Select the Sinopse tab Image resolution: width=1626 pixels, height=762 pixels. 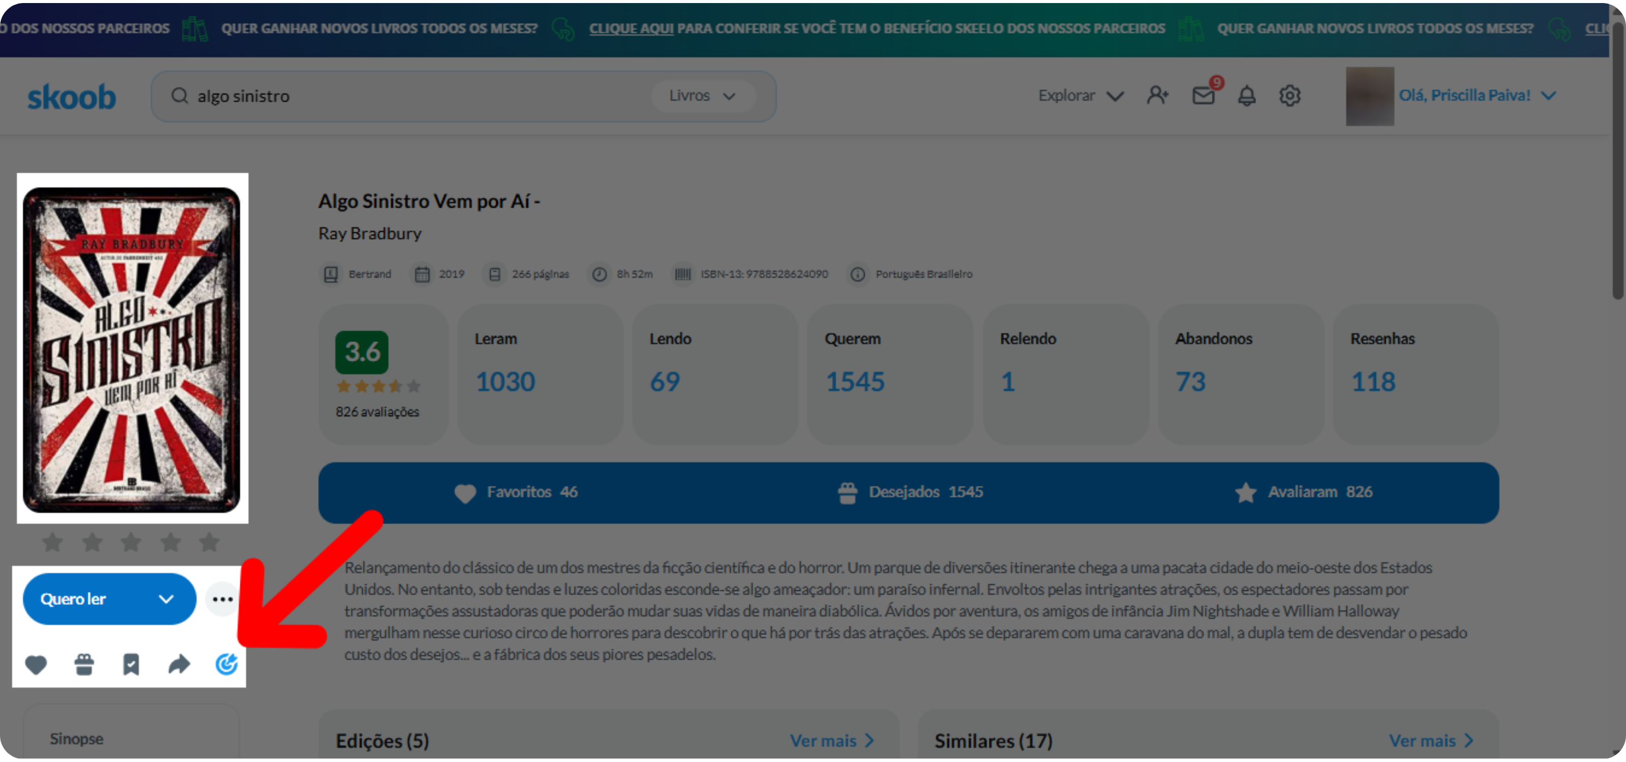[x=77, y=739]
